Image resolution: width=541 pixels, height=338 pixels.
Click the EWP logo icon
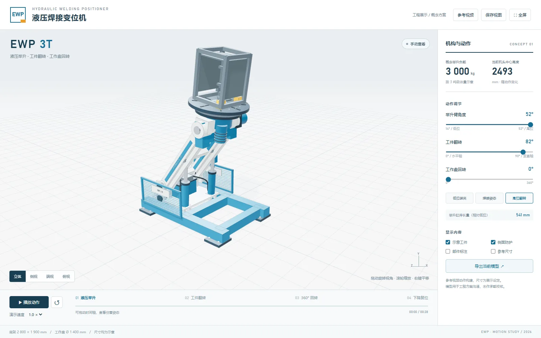18,15
